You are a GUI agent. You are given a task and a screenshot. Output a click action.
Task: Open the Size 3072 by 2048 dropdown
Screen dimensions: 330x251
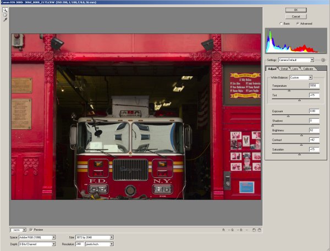click(x=94, y=237)
